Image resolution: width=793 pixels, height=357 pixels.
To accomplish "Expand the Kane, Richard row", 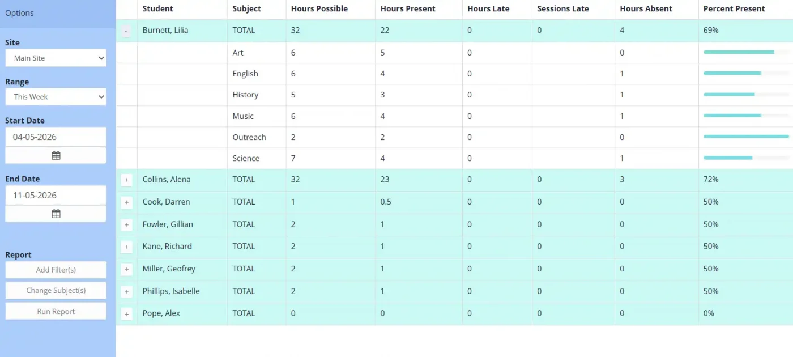I will (x=126, y=247).
